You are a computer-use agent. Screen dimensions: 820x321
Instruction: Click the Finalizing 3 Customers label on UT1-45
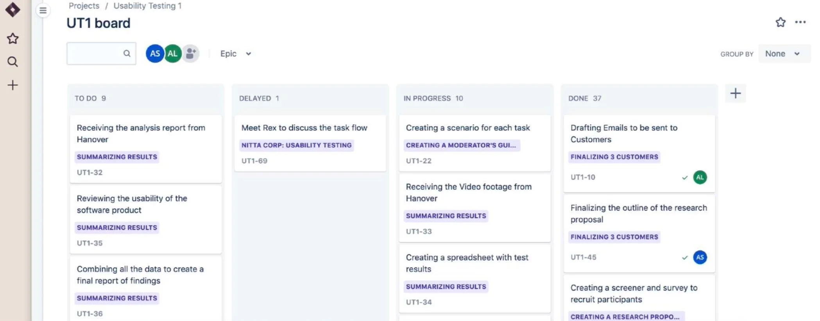[x=614, y=237]
